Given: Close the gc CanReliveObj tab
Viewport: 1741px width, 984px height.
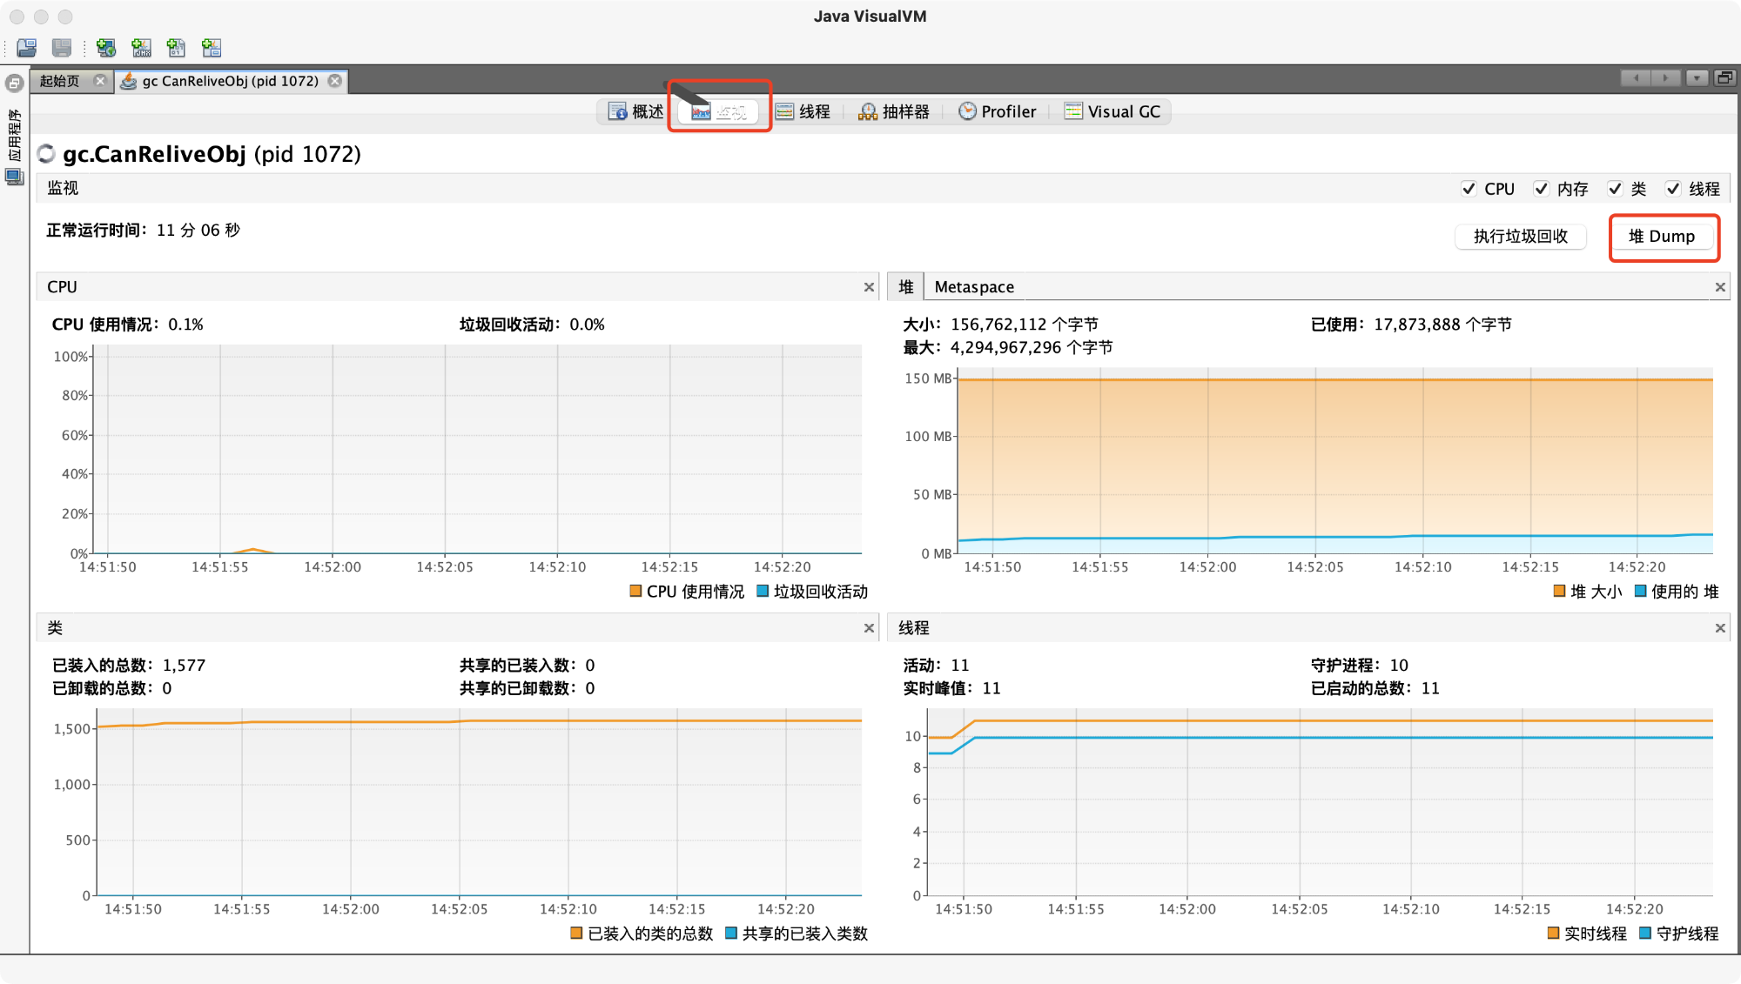Looking at the screenshot, I should pos(334,81).
